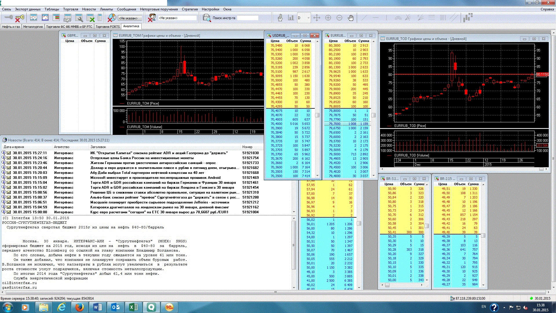
Task: Click the zoom in plus circle icon
Action: (328, 18)
